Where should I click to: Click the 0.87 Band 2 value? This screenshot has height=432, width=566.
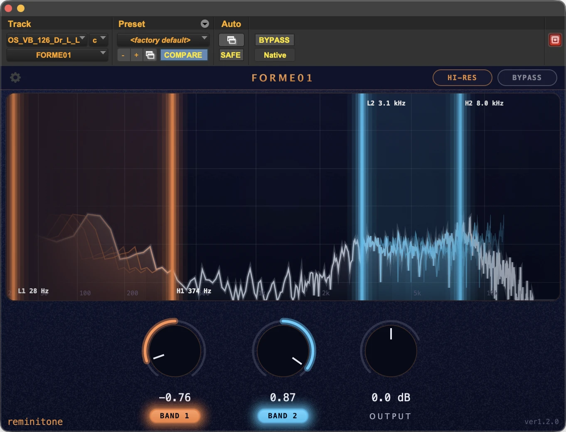(283, 398)
